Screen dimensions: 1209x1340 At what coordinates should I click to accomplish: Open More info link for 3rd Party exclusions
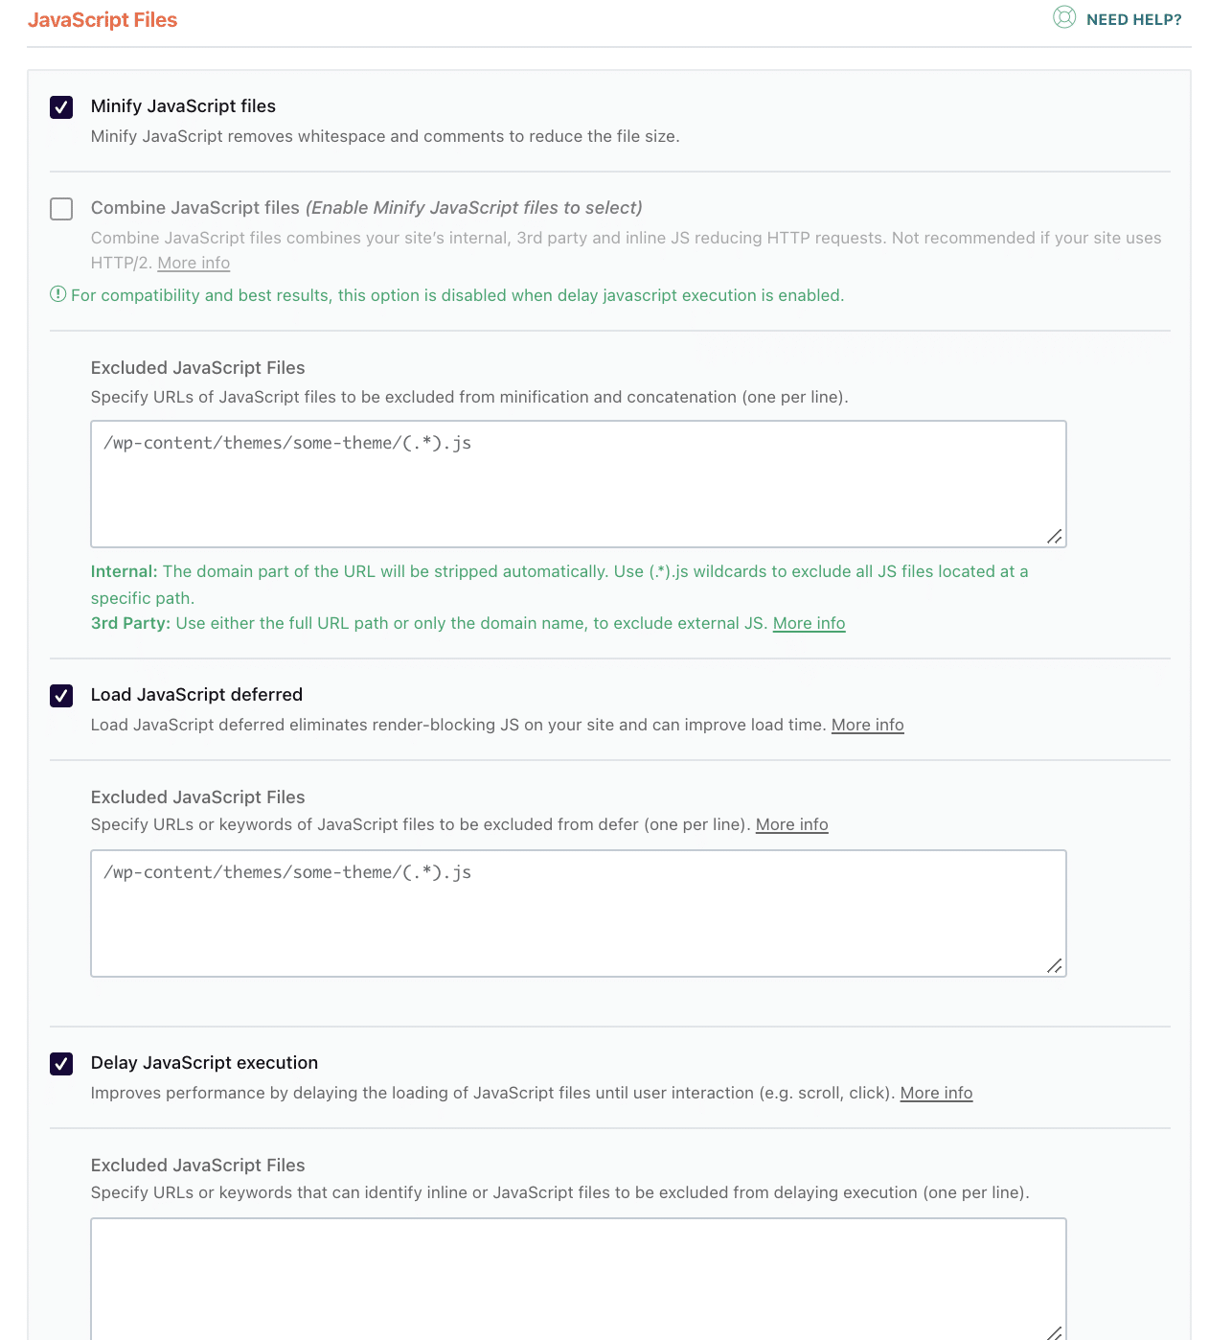coord(809,623)
